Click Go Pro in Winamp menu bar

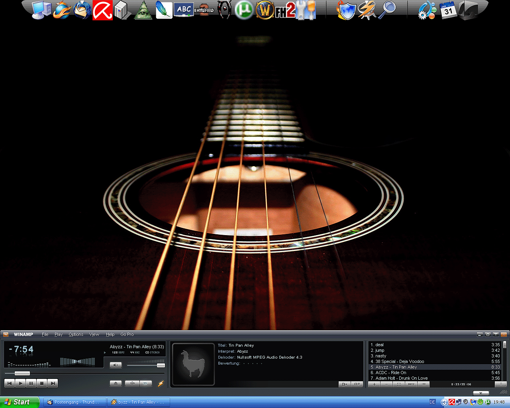tap(127, 334)
